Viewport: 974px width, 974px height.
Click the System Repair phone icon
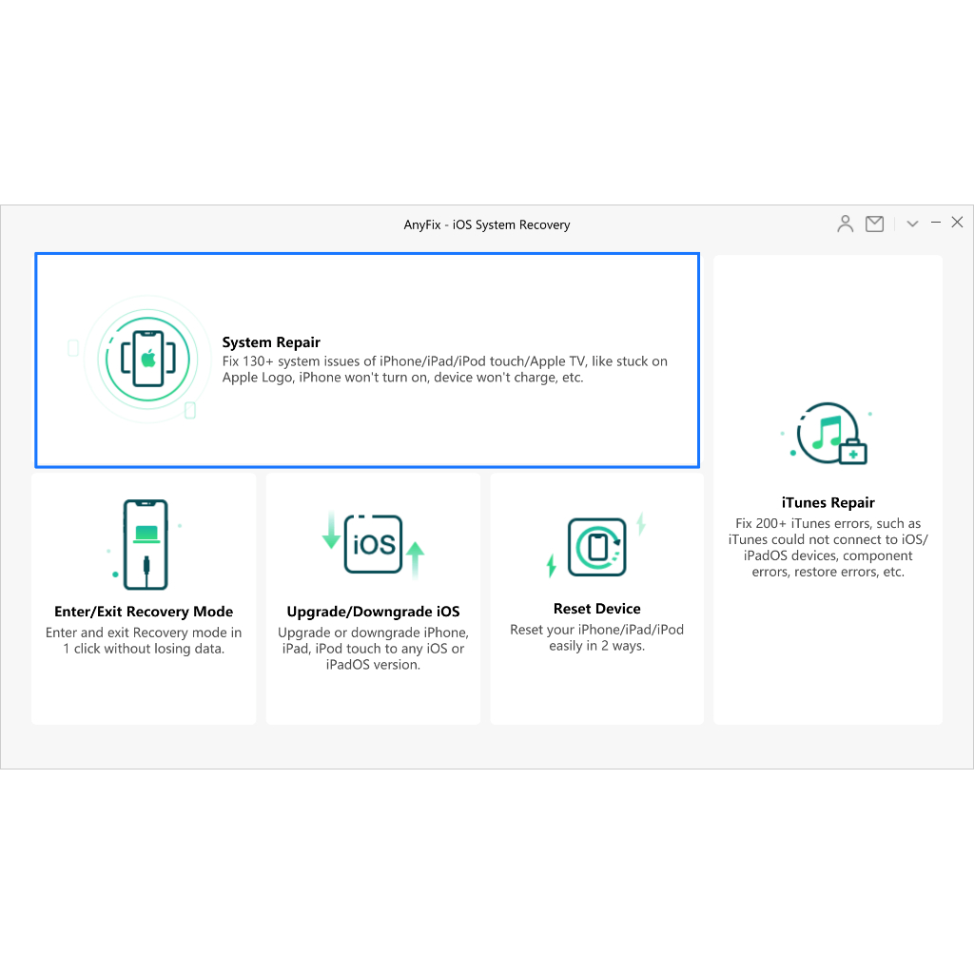point(147,359)
